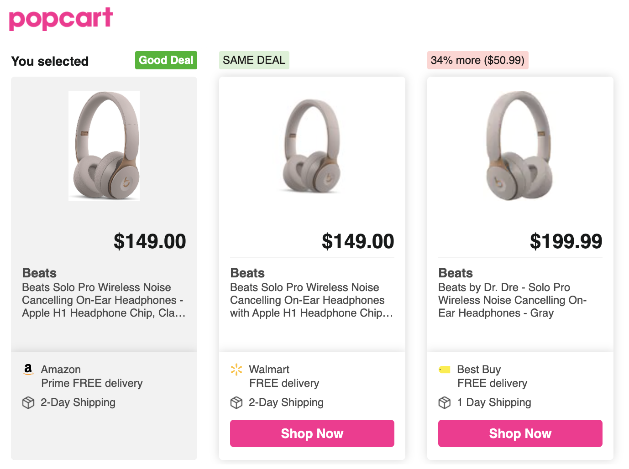The width and height of the screenshot is (629, 469).
Task: Click the Best Buy yellow tag icon
Action: click(x=445, y=369)
